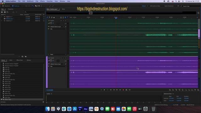Mute the English track
The width and height of the screenshot is (201, 113).
click(61, 20)
